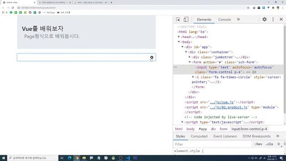Expand the i class="fa fa-times-circle" node

pos(193,77)
